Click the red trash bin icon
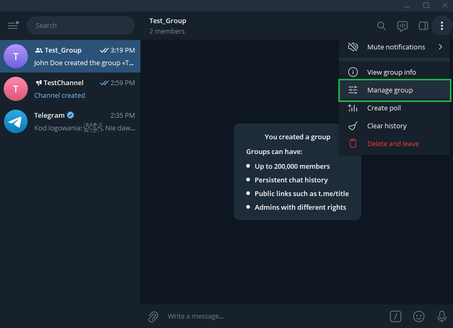Screen dimensions: 453x328 coord(353,143)
